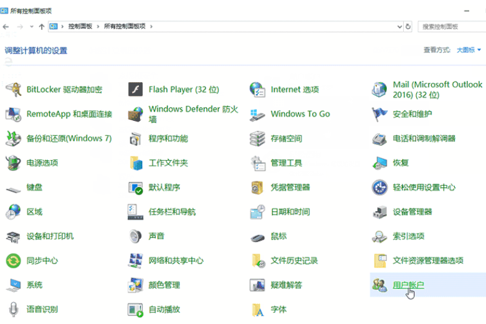Open recent locations dropdown arrow
Viewport: 486px width, 324px height.
tap(31, 27)
